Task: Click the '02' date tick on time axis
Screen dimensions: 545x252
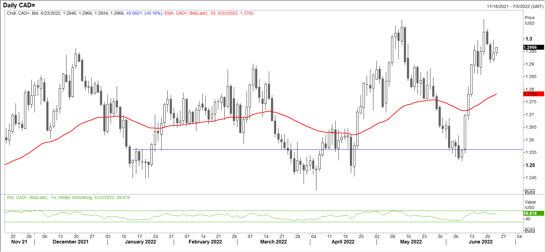Action: tap(377, 236)
